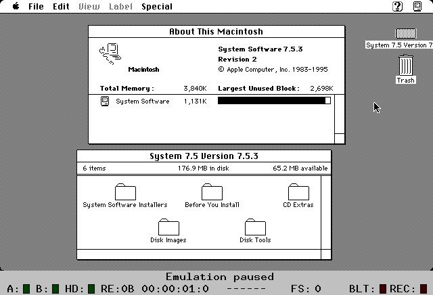The image size is (433, 295).
Task: Select the System 7.5 Version disk icon
Action: [406, 34]
